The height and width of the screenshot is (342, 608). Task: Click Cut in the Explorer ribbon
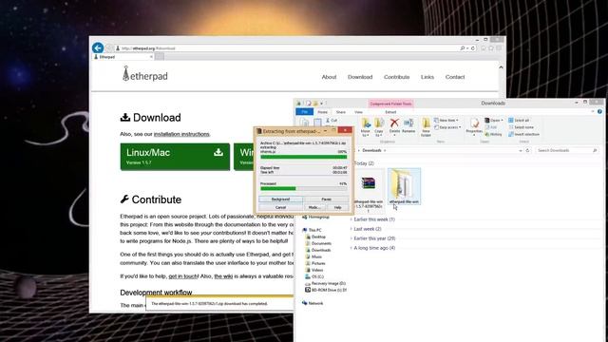pos(332,121)
